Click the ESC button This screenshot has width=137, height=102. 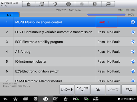pos(129,90)
